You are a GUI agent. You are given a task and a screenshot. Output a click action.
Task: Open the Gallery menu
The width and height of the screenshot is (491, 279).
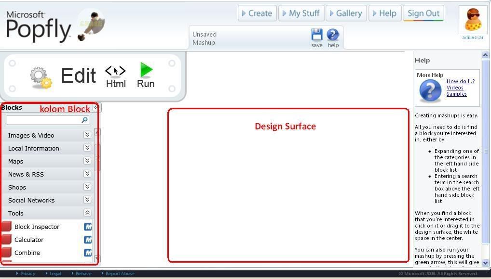(x=346, y=13)
